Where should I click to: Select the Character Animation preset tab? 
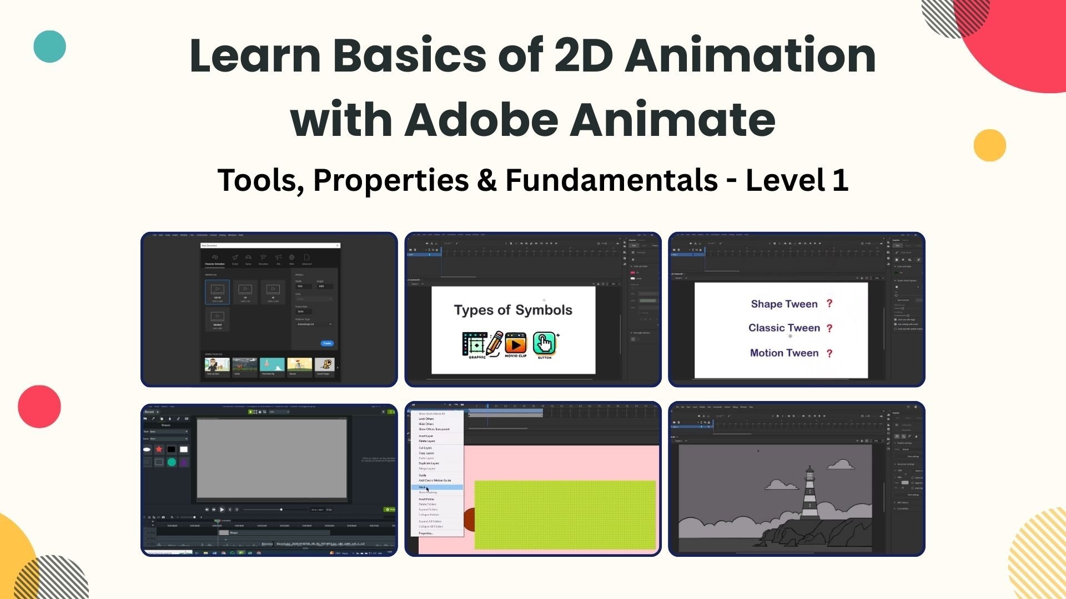[215, 260]
